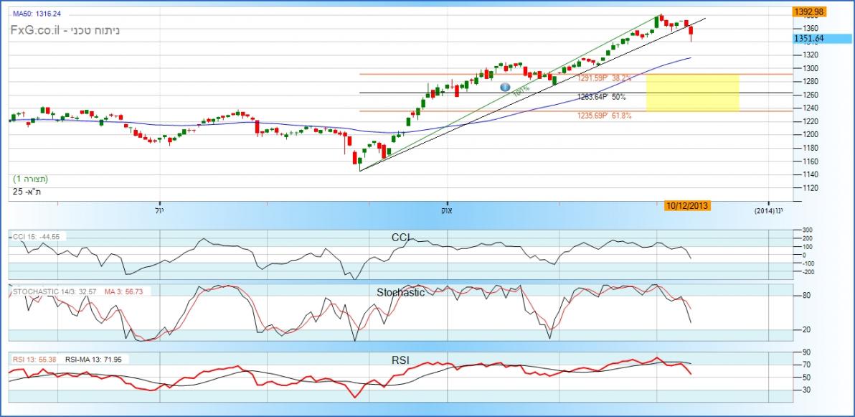Click the yellow highlighted target zone rectangle
Screen dimensions: 855x417
tap(692, 93)
